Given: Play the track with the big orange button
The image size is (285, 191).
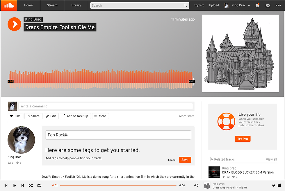Looking at the screenshot, I should click(14, 24).
